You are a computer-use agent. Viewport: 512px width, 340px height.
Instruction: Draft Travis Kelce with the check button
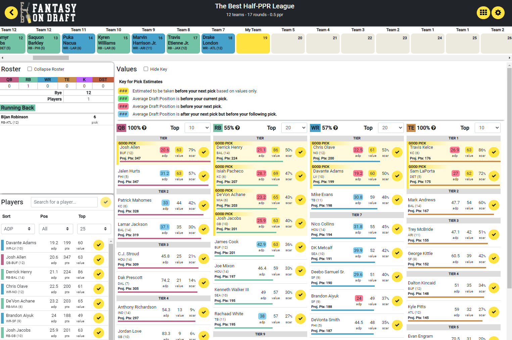(x=494, y=152)
